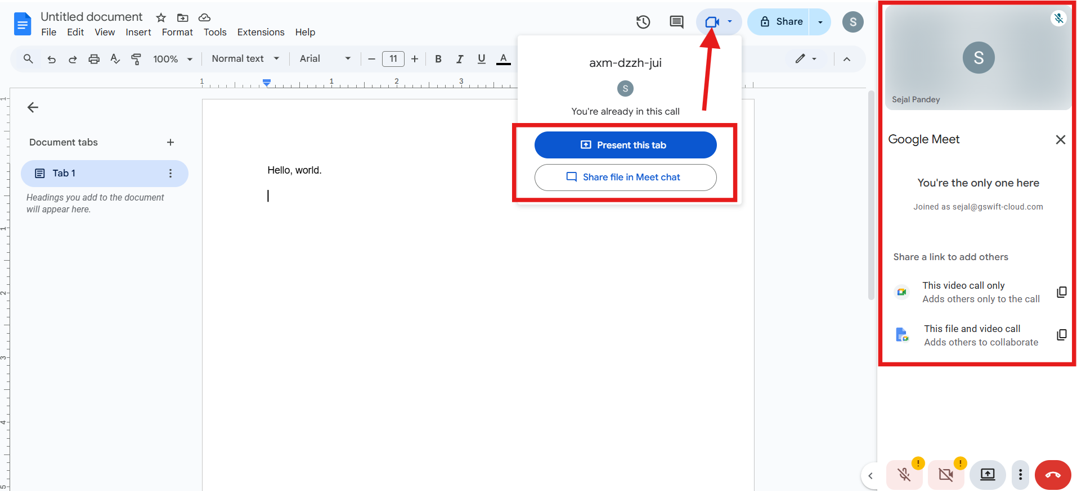This screenshot has height=491, width=1077.
Task: Click the muted mic indicator on video tile
Action: click(x=1058, y=18)
